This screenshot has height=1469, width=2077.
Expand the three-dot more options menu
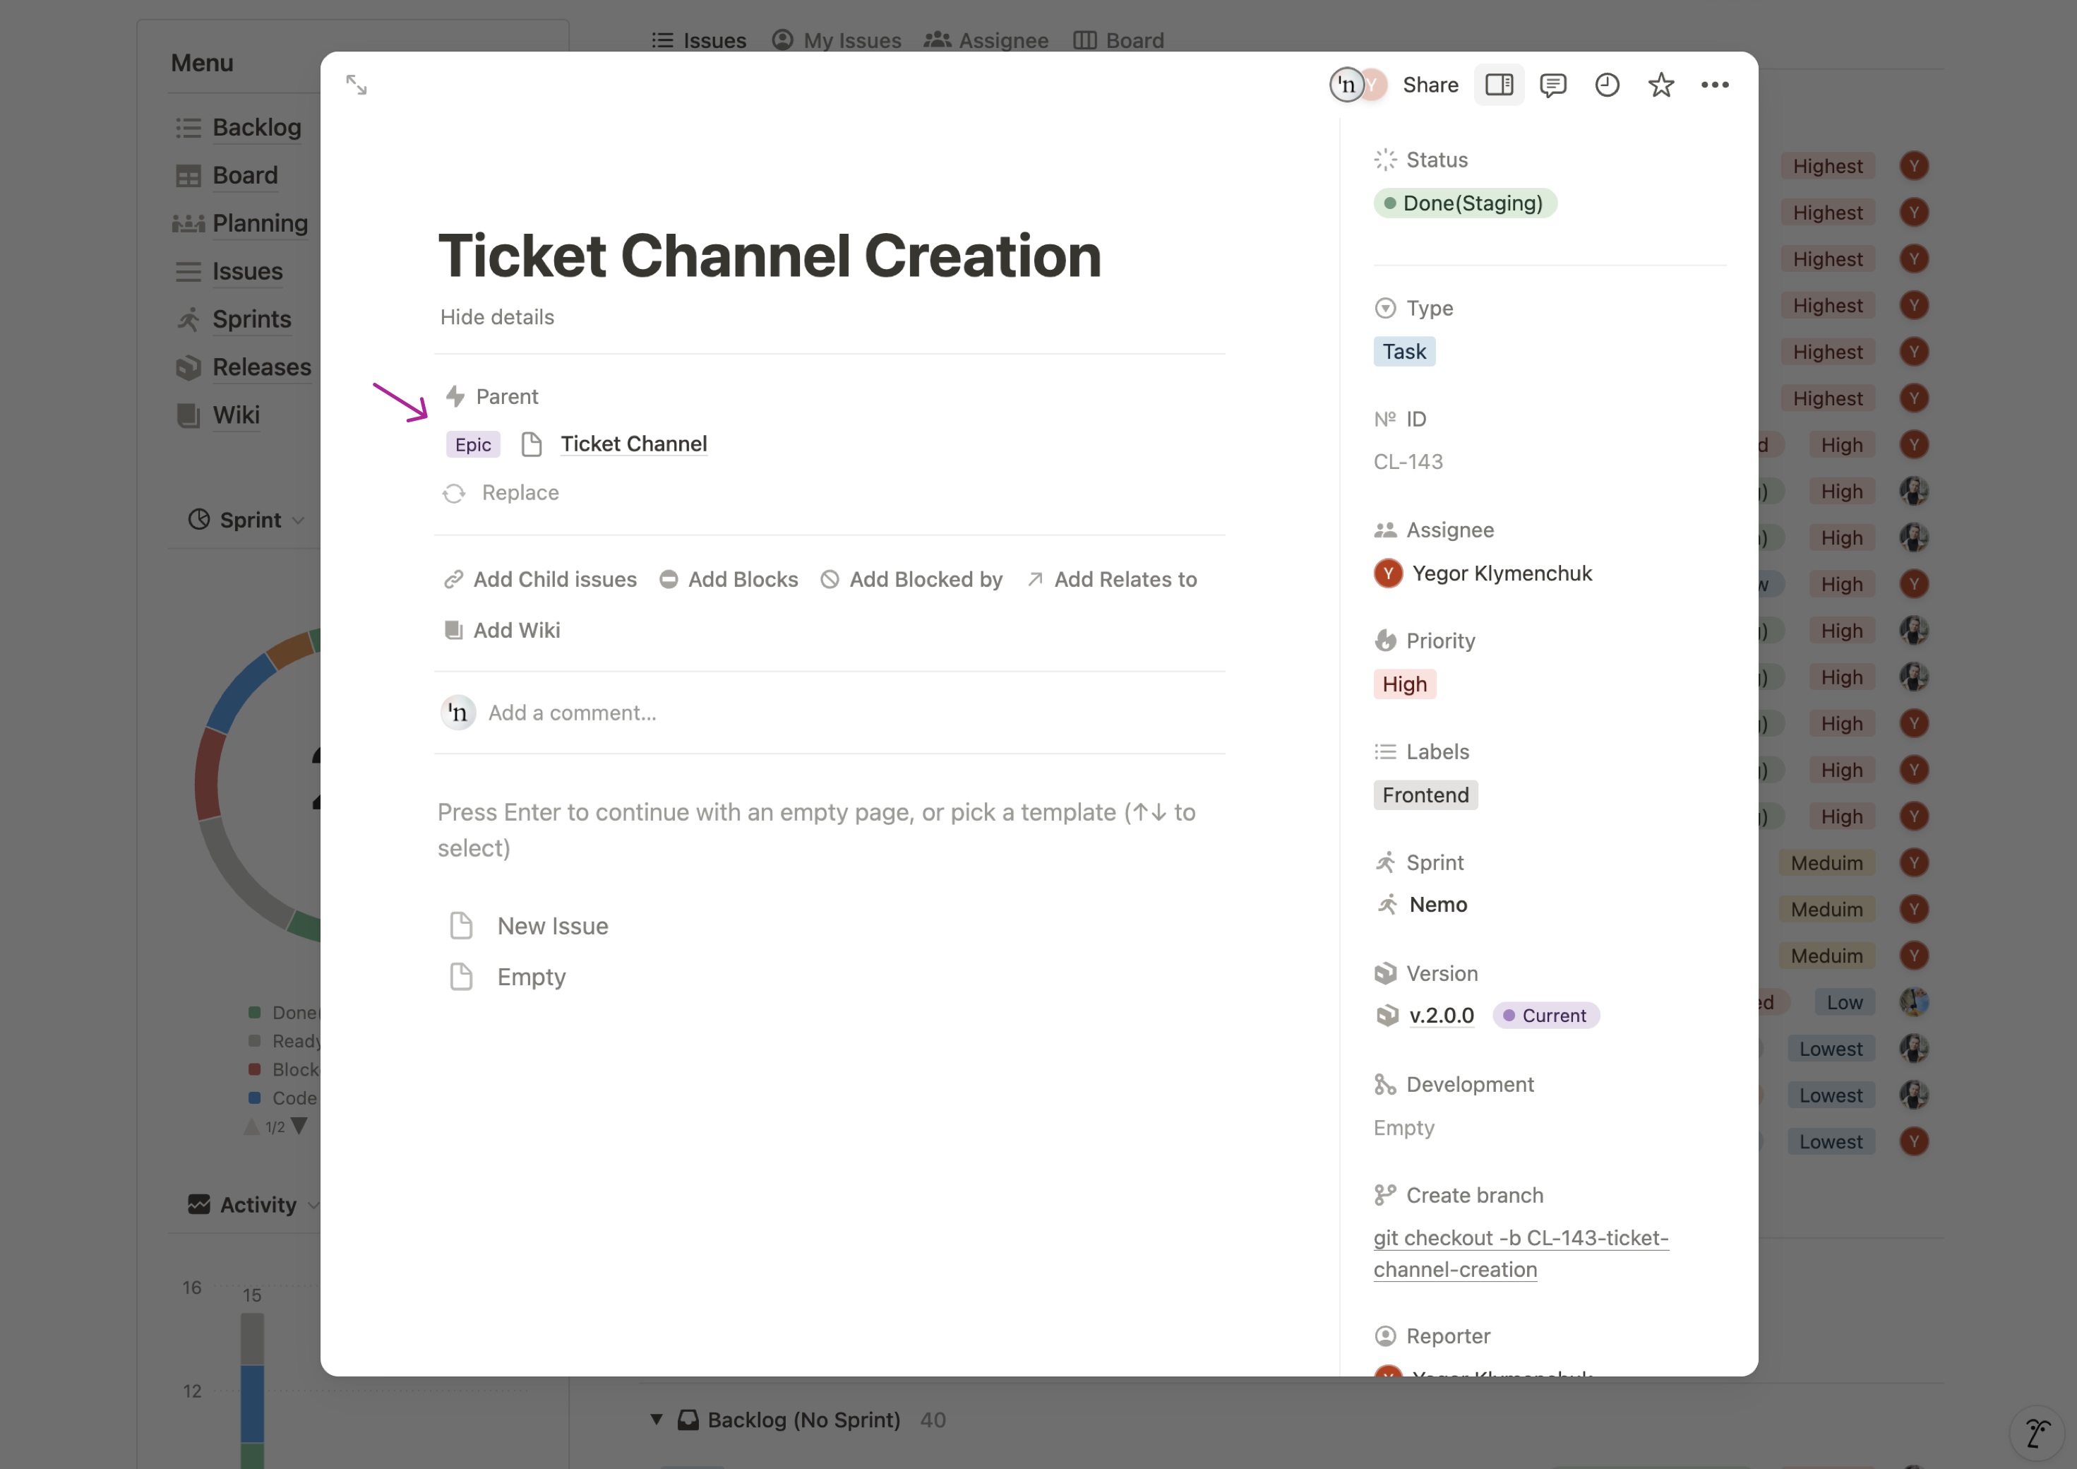[1715, 84]
